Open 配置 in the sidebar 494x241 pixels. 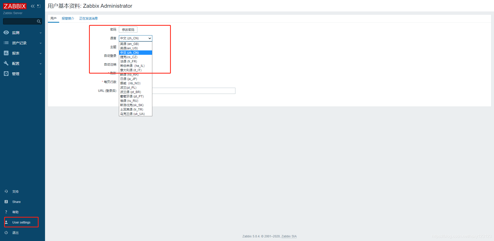(16, 64)
